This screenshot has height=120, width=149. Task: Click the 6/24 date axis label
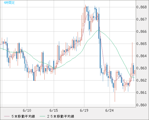(110, 110)
